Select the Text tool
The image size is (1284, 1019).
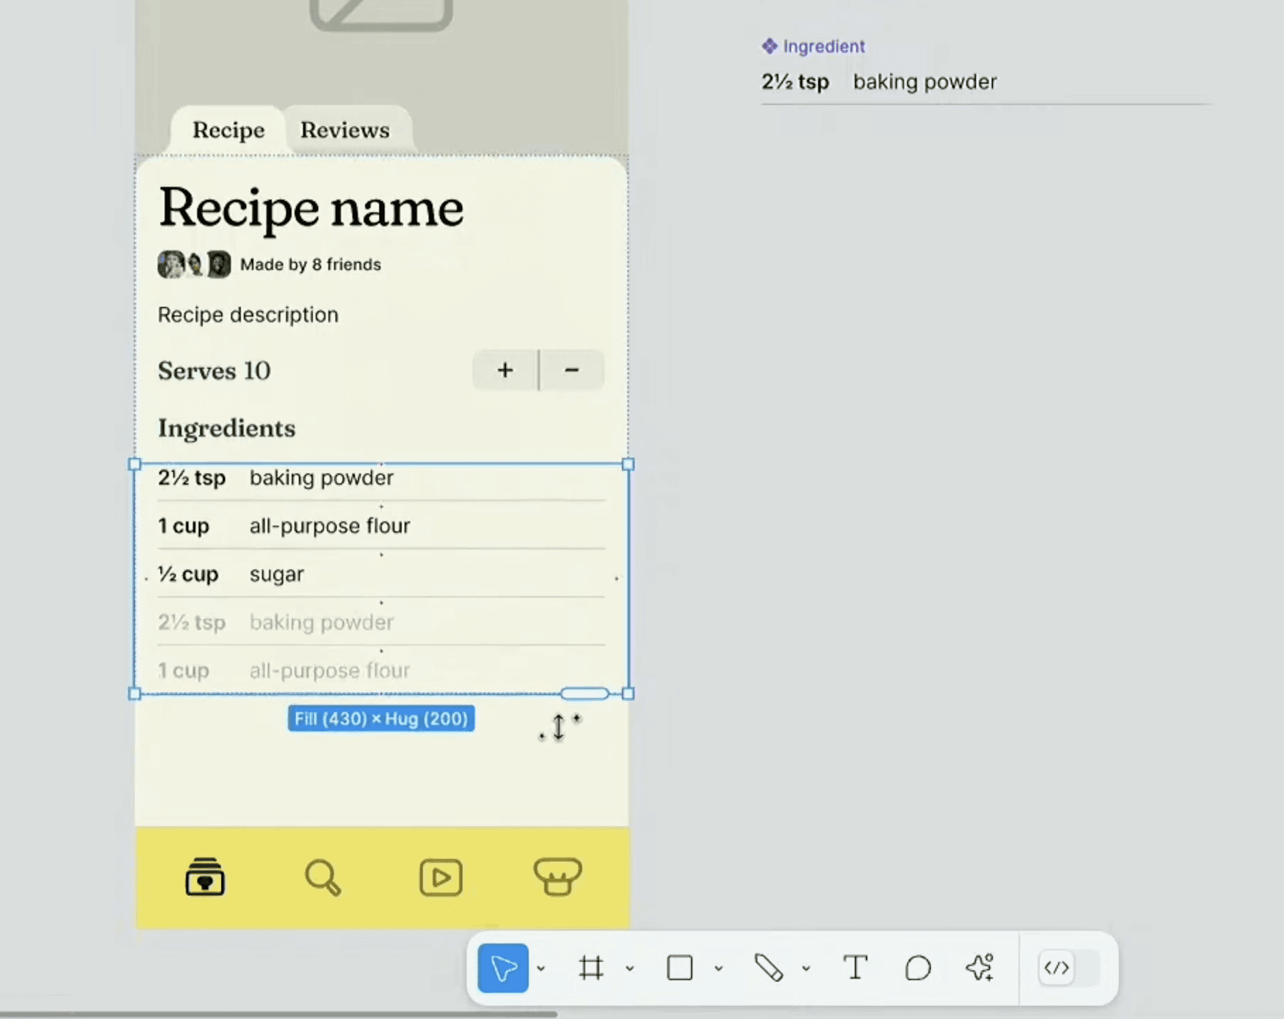pyautogui.click(x=856, y=968)
